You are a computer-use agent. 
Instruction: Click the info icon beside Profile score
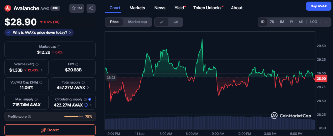pyautogui.click(x=30, y=117)
